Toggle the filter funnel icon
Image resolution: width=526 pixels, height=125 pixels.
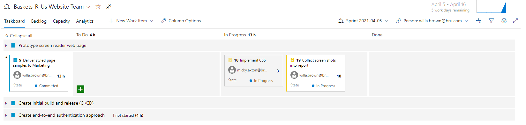click(491, 21)
